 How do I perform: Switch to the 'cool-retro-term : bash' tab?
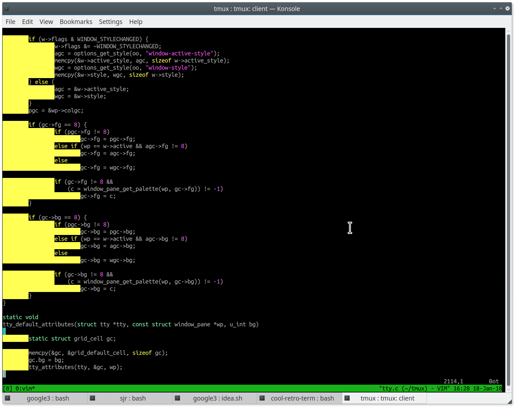pyautogui.click(x=300, y=398)
